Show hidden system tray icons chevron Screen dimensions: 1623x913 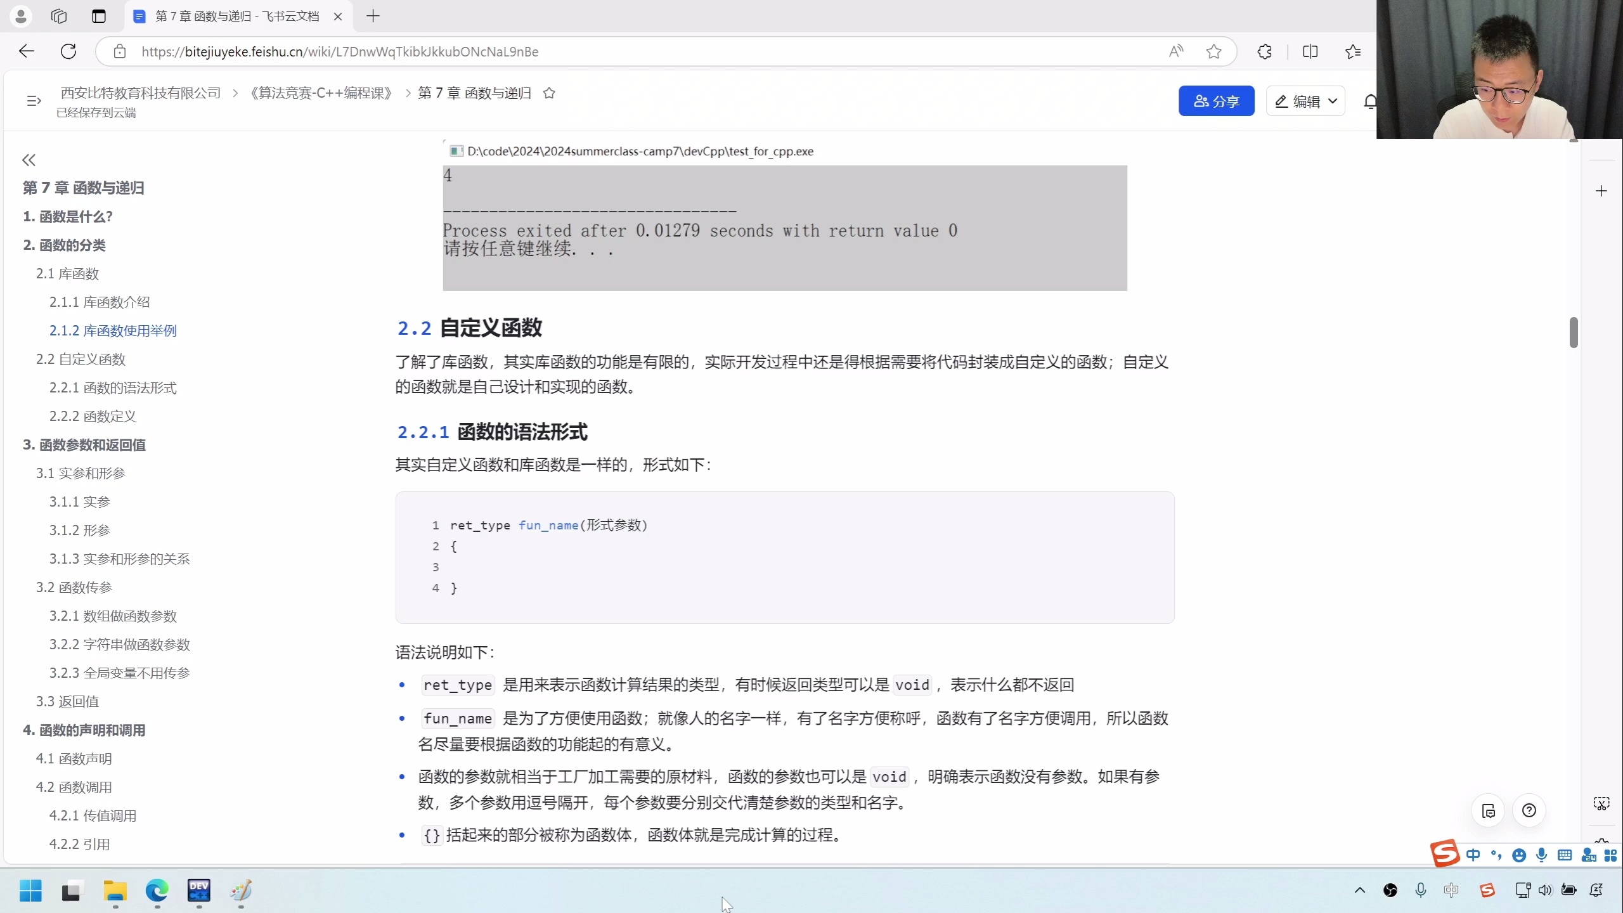click(x=1359, y=890)
